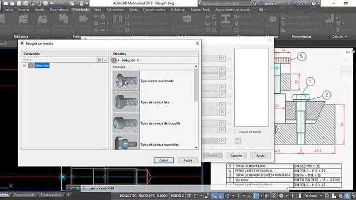Open snap mode dropdown arrow in status bar
Image resolution: width=356 pixels, height=200 pixels.
pos(201,196)
